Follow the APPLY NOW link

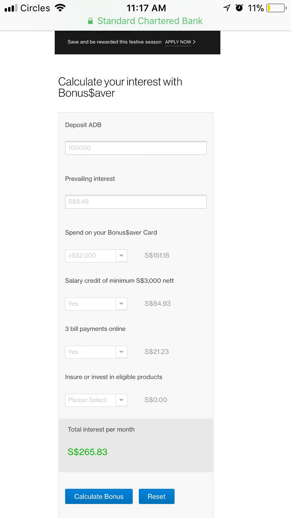pyautogui.click(x=178, y=42)
